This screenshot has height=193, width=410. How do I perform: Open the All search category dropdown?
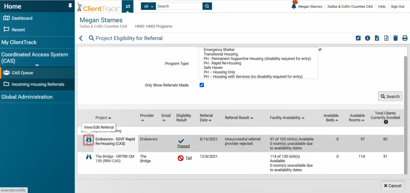tap(148, 6)
